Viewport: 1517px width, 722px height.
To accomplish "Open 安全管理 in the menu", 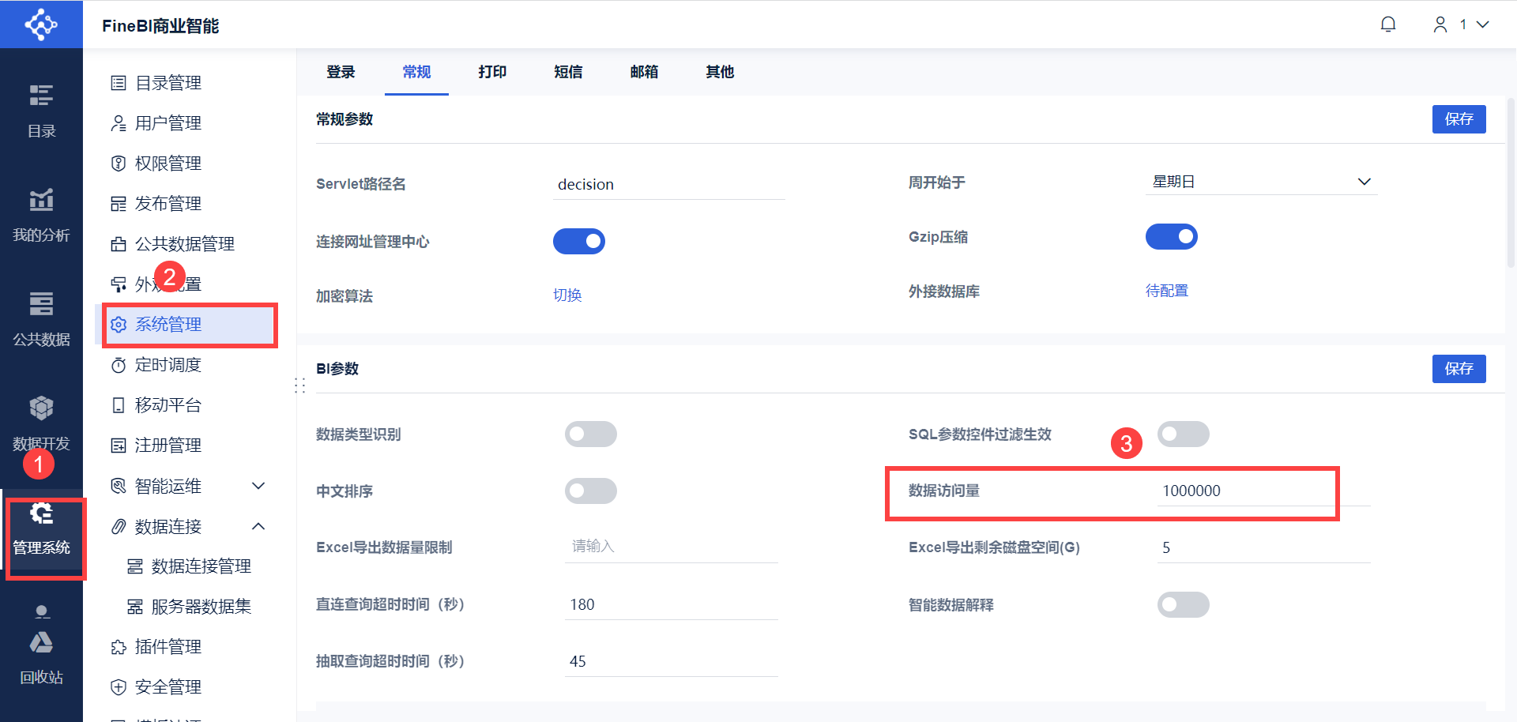I will (x=168, y=687).
